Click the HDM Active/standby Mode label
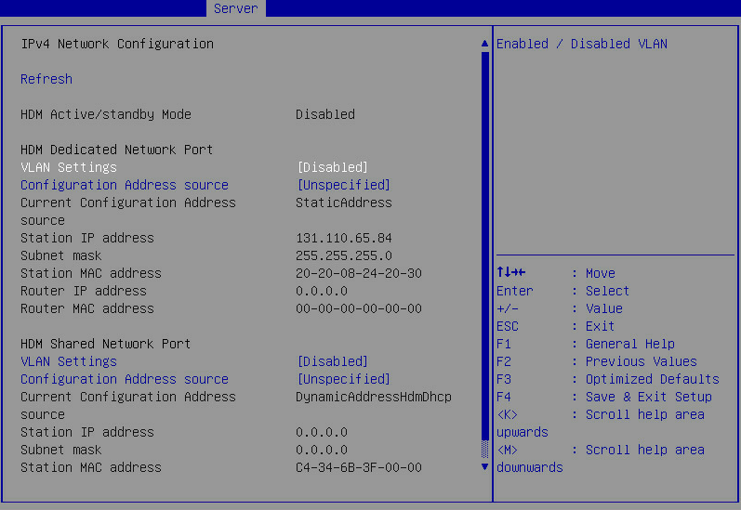 coord(106,114)
